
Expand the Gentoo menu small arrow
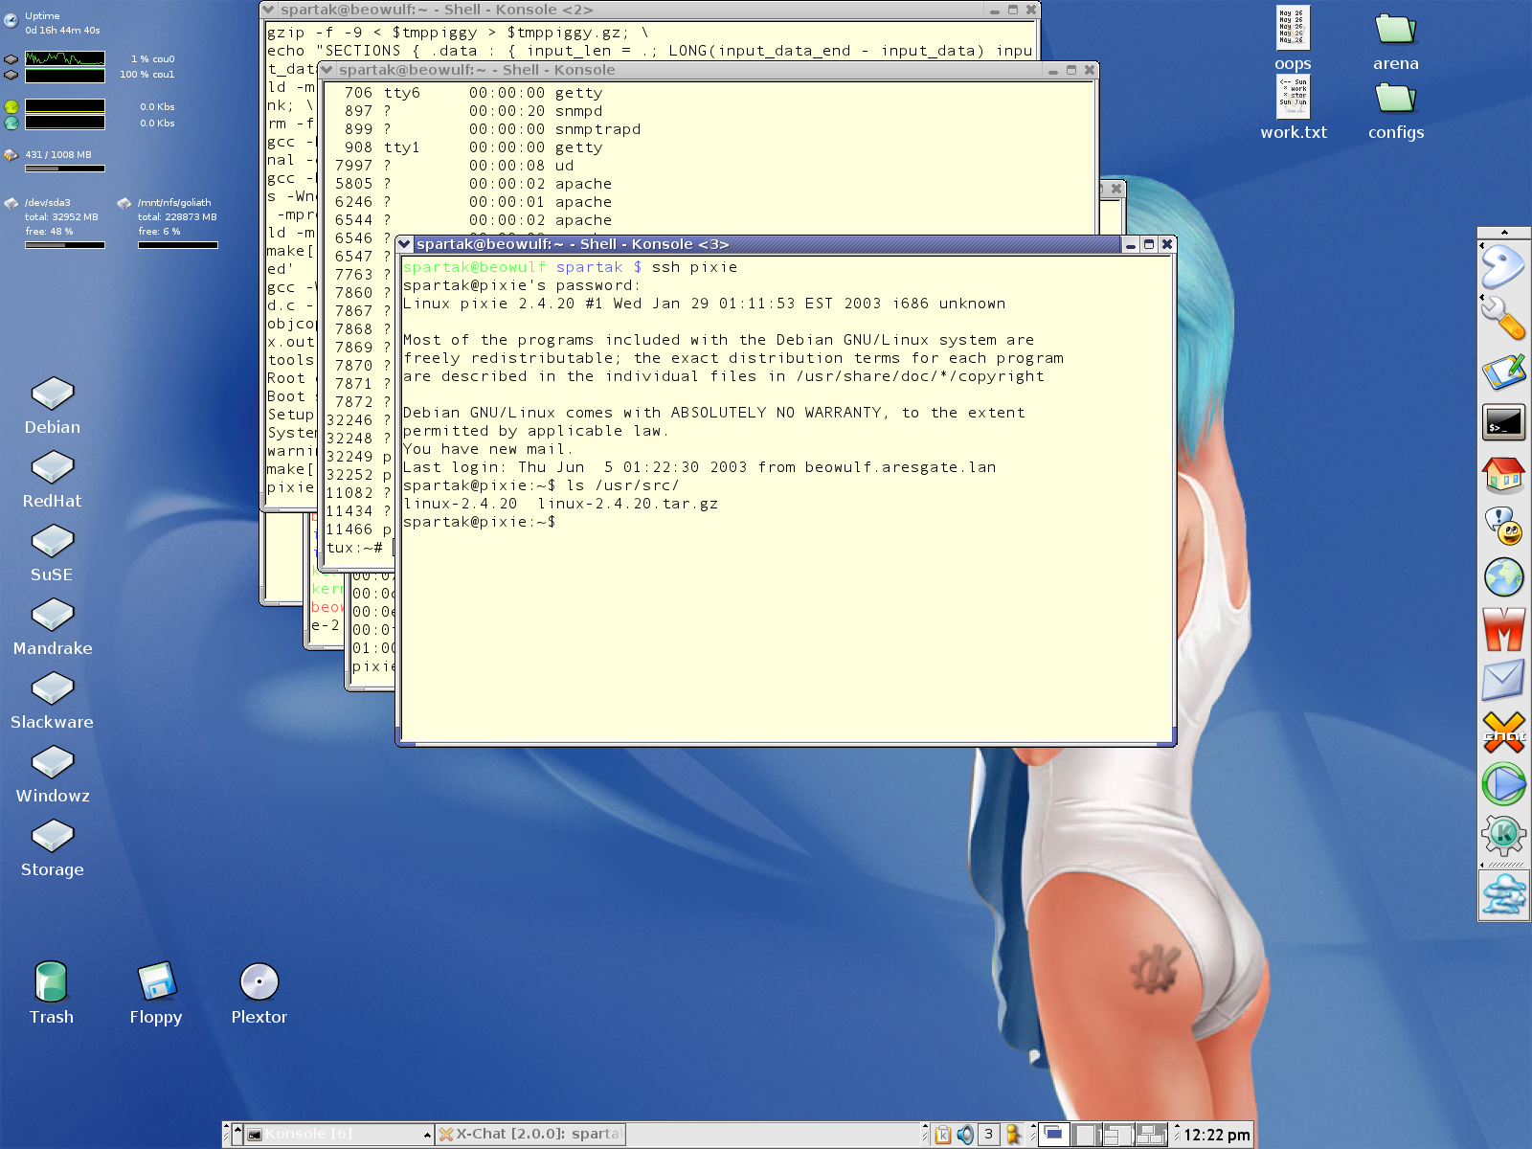pos(1482,246)
